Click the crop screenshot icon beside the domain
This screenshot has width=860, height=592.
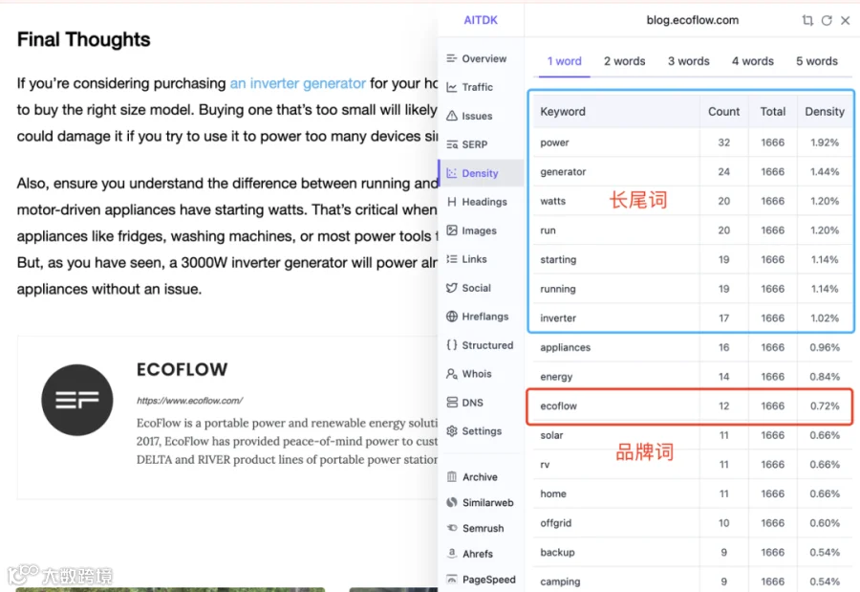point(807,20)
